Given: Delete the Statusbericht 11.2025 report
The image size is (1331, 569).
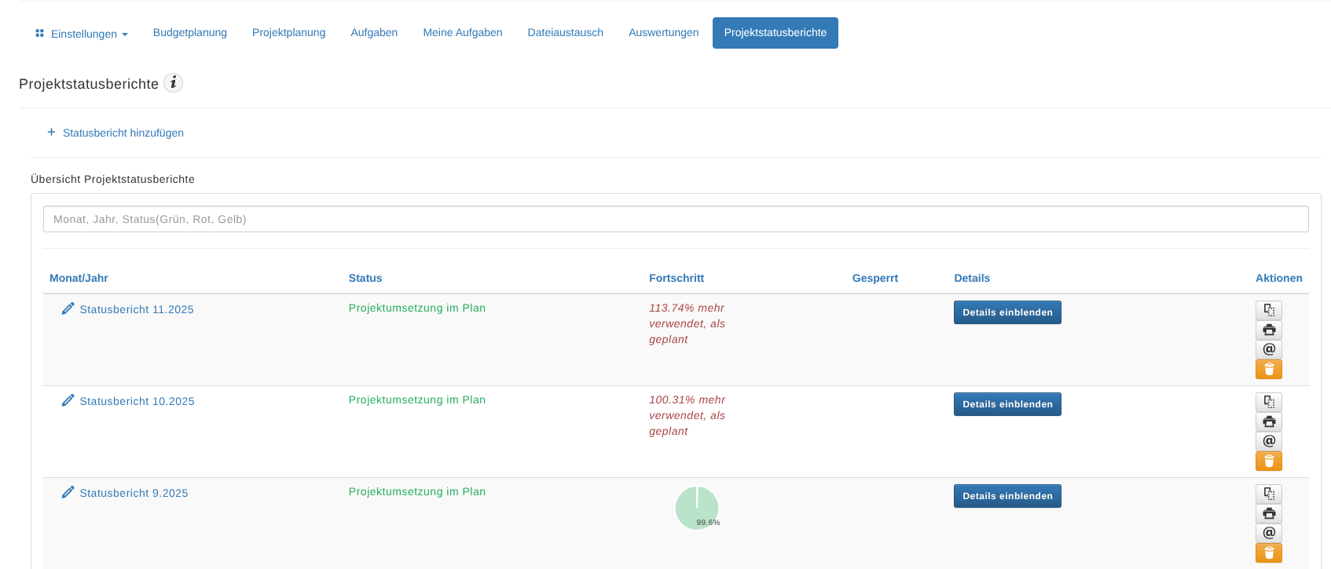Looking at the screenshot, I should pos(1268,369).
